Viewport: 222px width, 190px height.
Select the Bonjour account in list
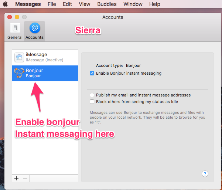(45, 73)
